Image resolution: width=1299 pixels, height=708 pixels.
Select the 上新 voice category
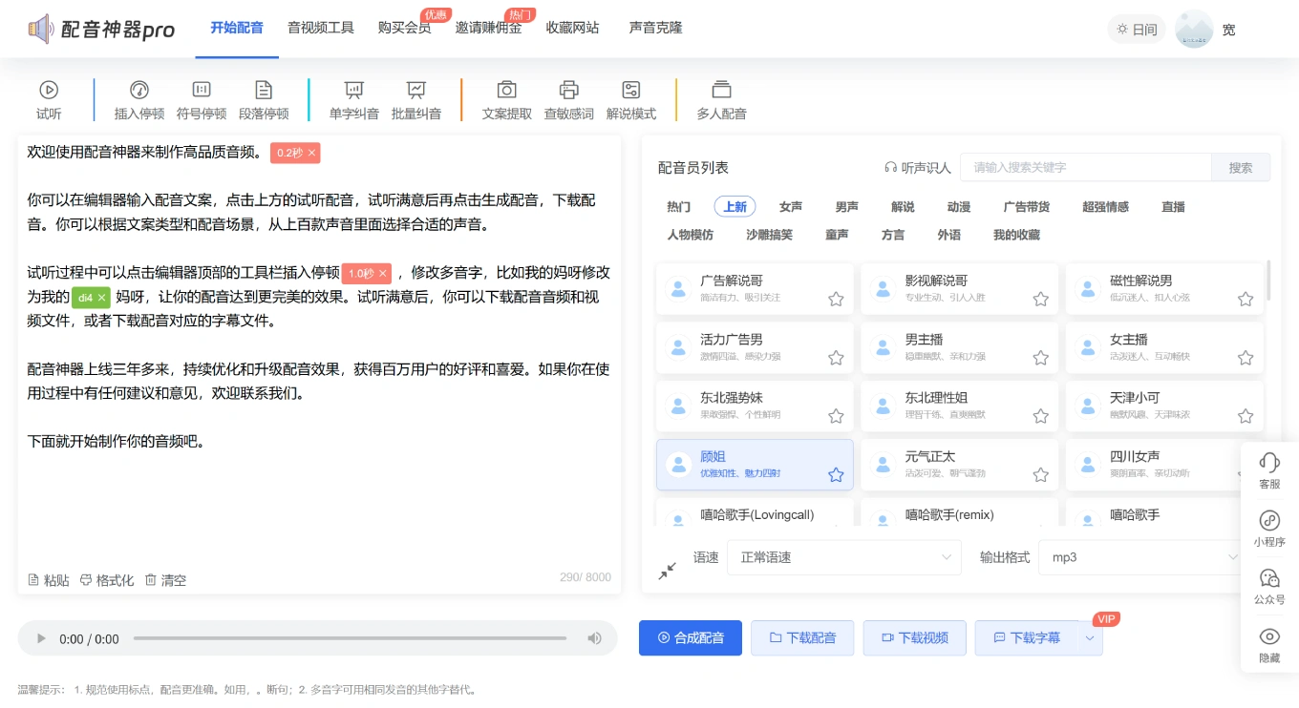[735, 206]
